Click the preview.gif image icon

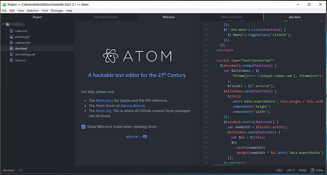(x=11, y=37)
